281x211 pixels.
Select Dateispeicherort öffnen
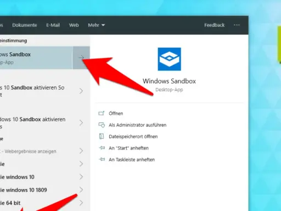pyautogui.click(x=133, y=136)
